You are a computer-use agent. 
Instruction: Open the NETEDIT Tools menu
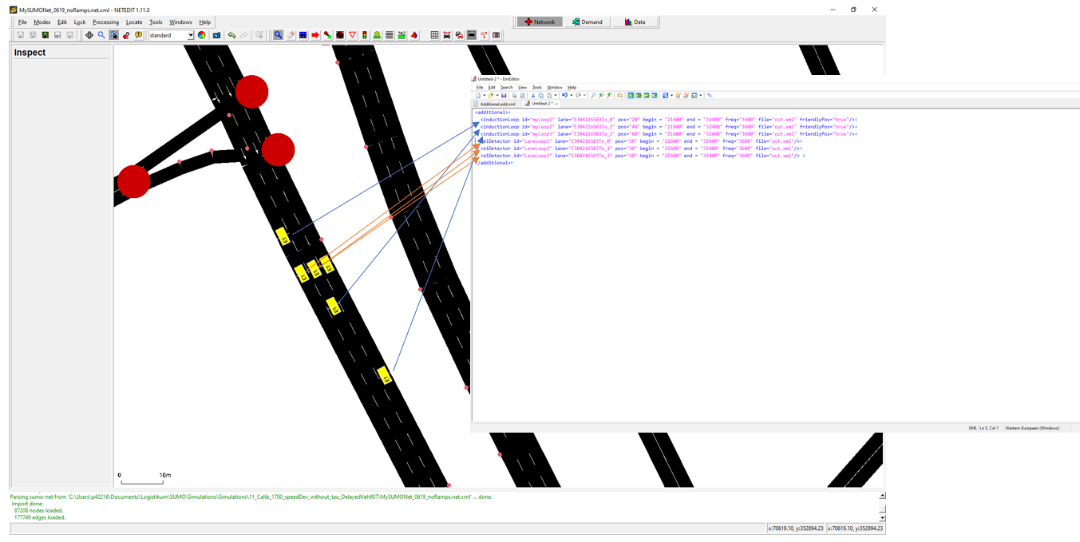point(156,22)
